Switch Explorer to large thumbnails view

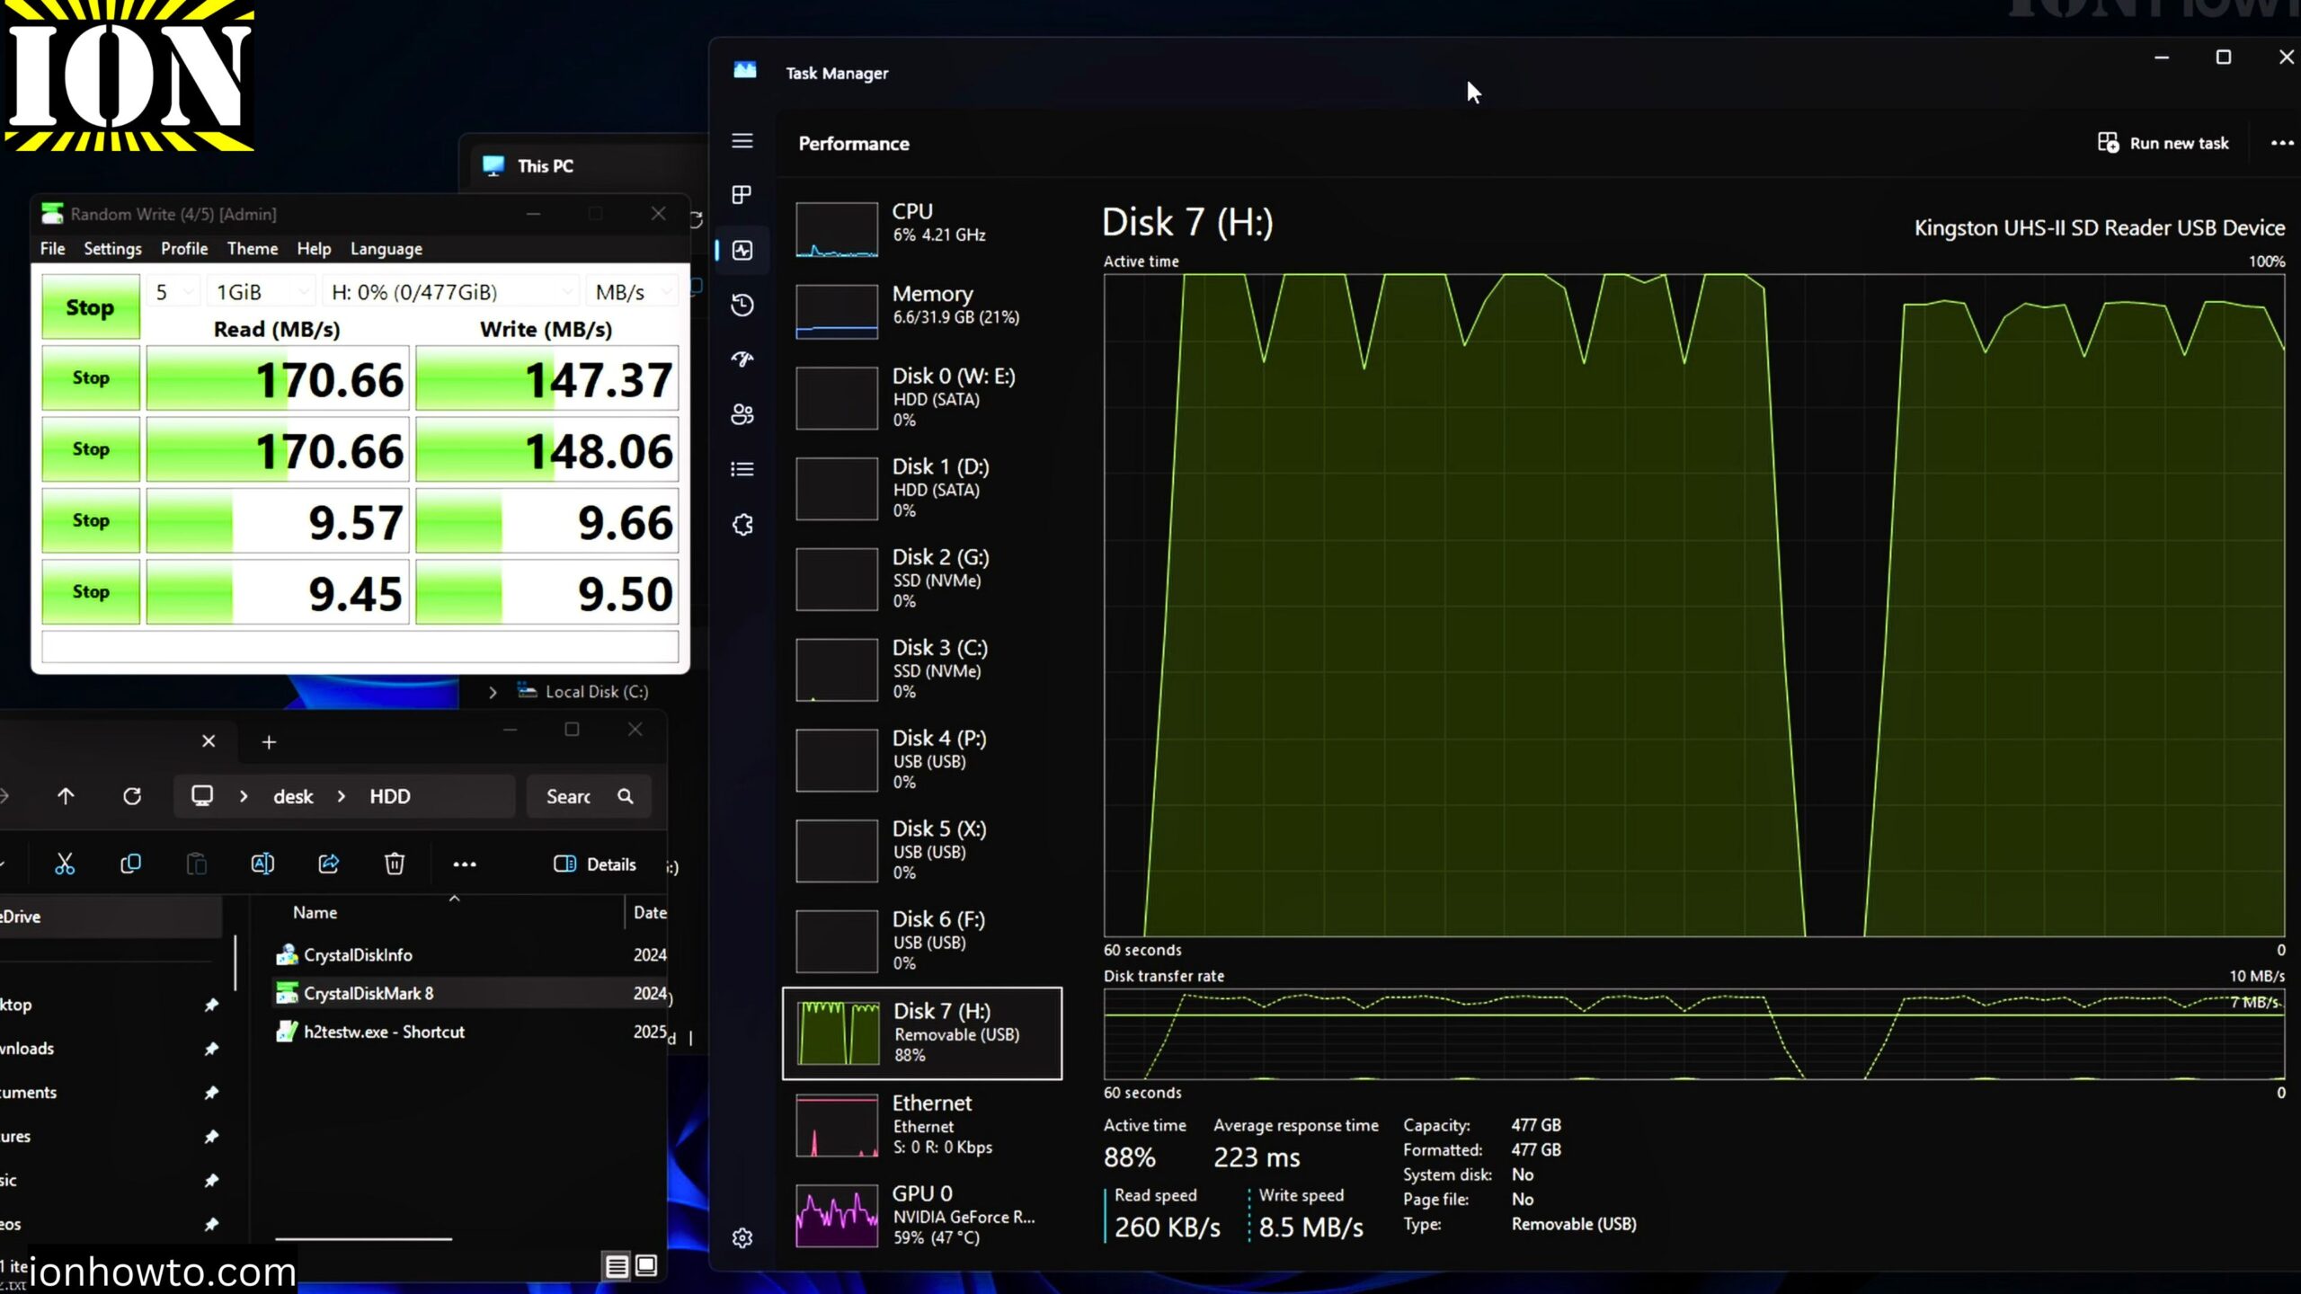(x=646, y=1265)
